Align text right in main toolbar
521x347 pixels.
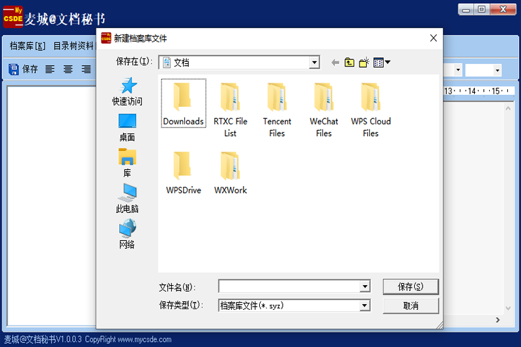(86, 69)
